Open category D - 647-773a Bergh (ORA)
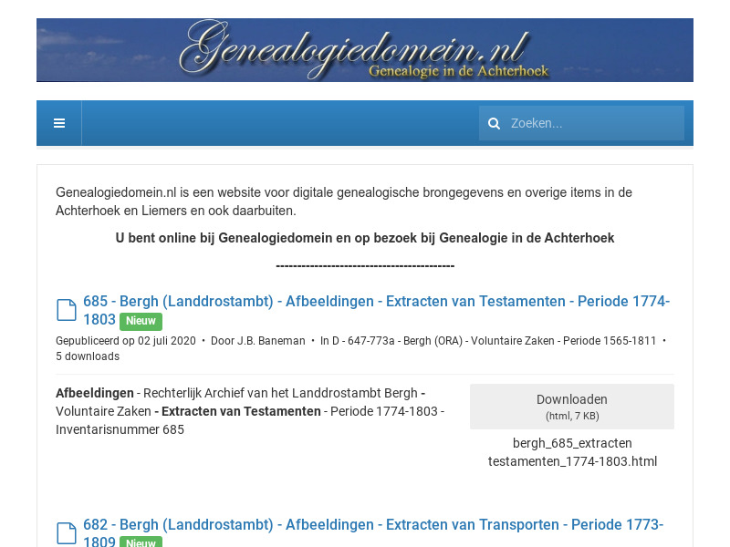The height and width of the screenshot is (547, 730). pyautogui.click(x=489, y=340)
